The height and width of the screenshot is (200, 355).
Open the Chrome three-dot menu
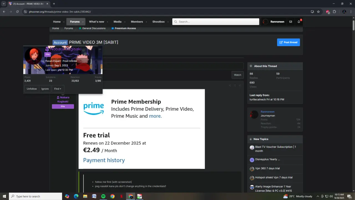tap(351, 12)
